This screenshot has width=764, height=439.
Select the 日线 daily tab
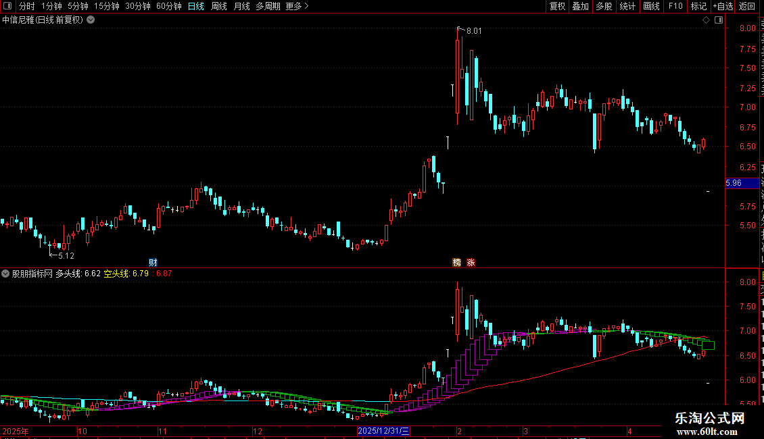(x=196, y=6)
